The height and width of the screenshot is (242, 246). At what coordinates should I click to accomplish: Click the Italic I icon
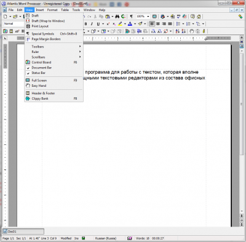[92, 24]
